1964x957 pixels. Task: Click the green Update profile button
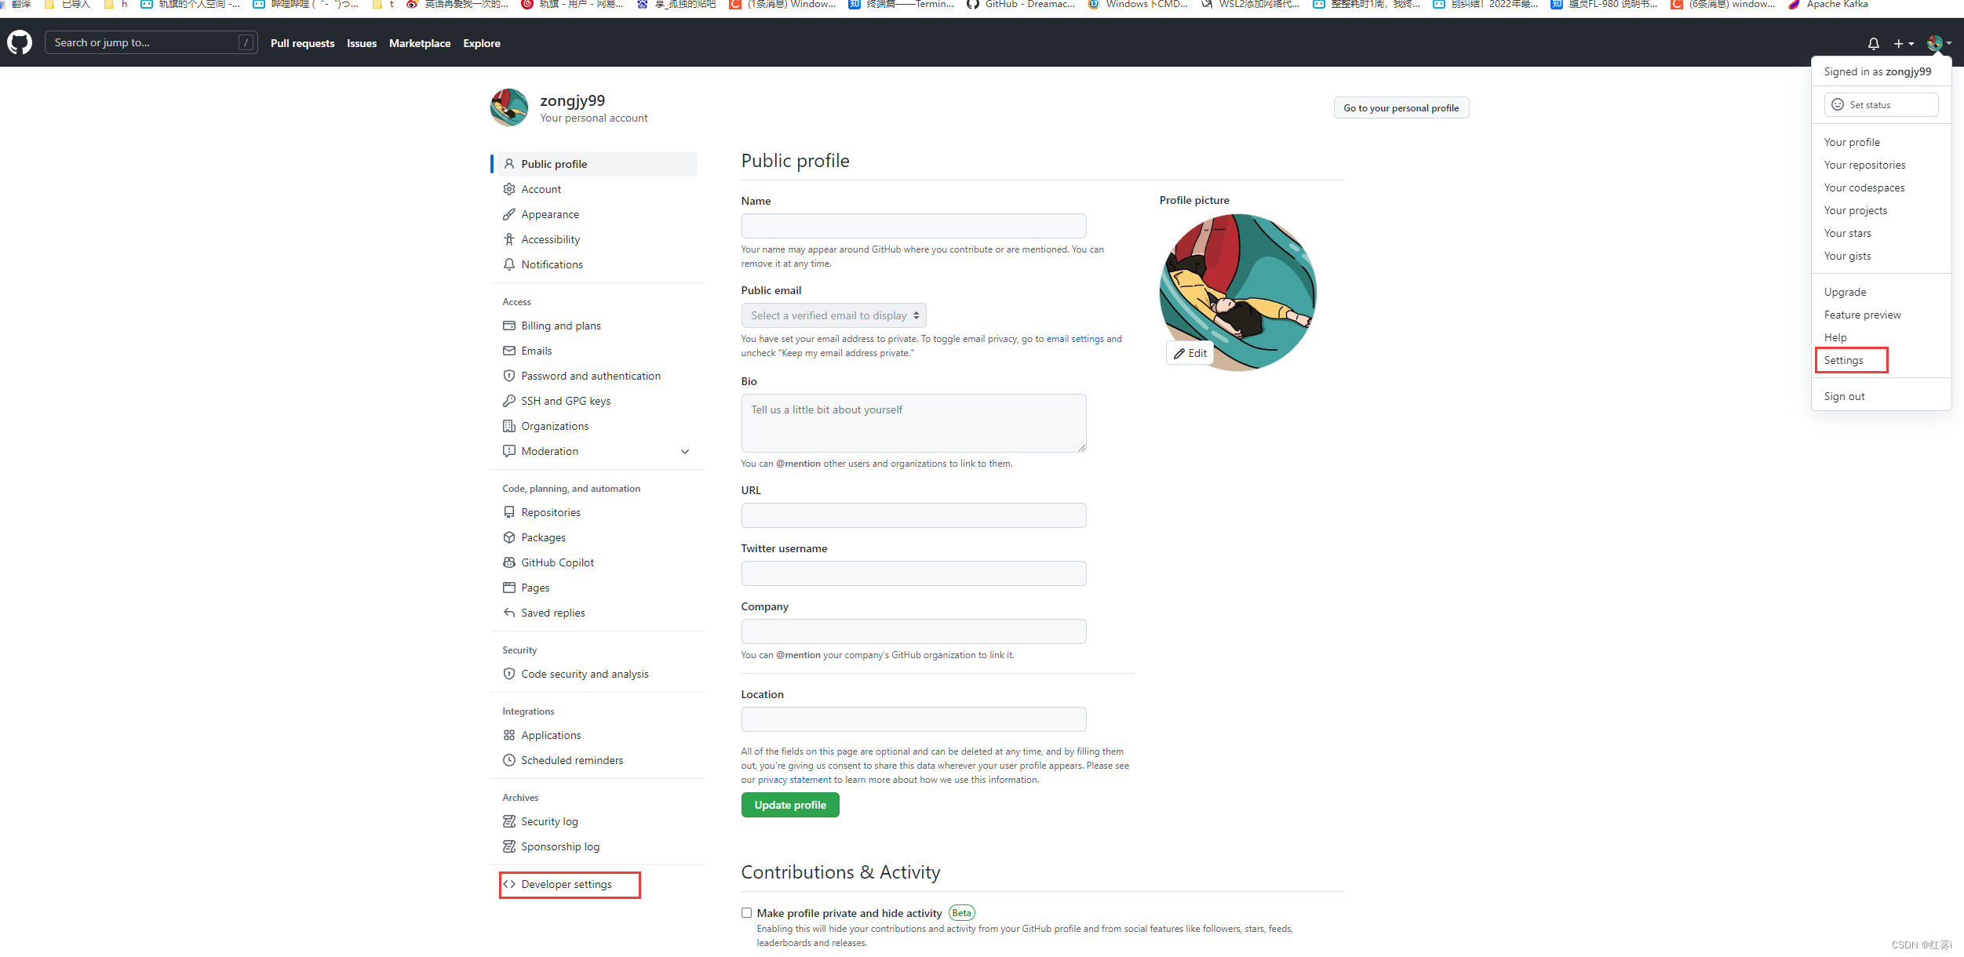point(789,805)
